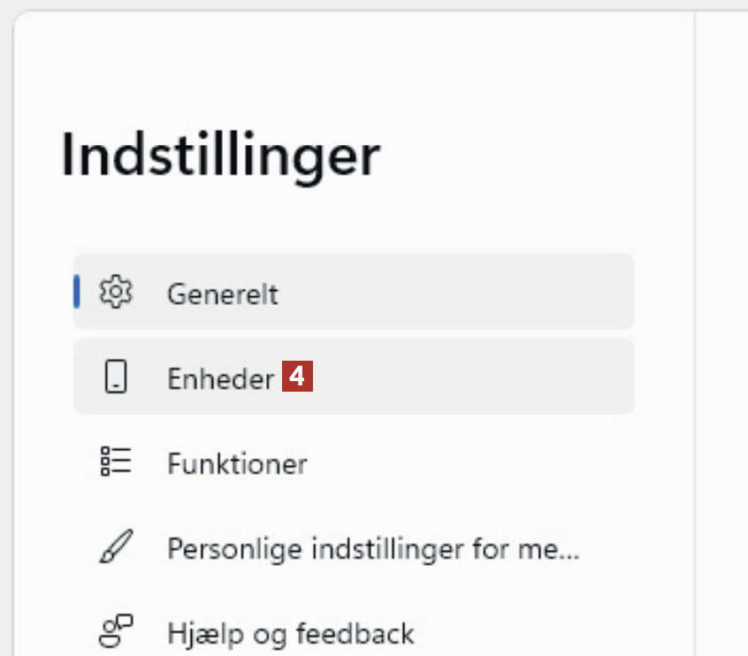Click the paintbrush icon for personal settings
Viewport: 748px width, 656px height.
point(115,548)
